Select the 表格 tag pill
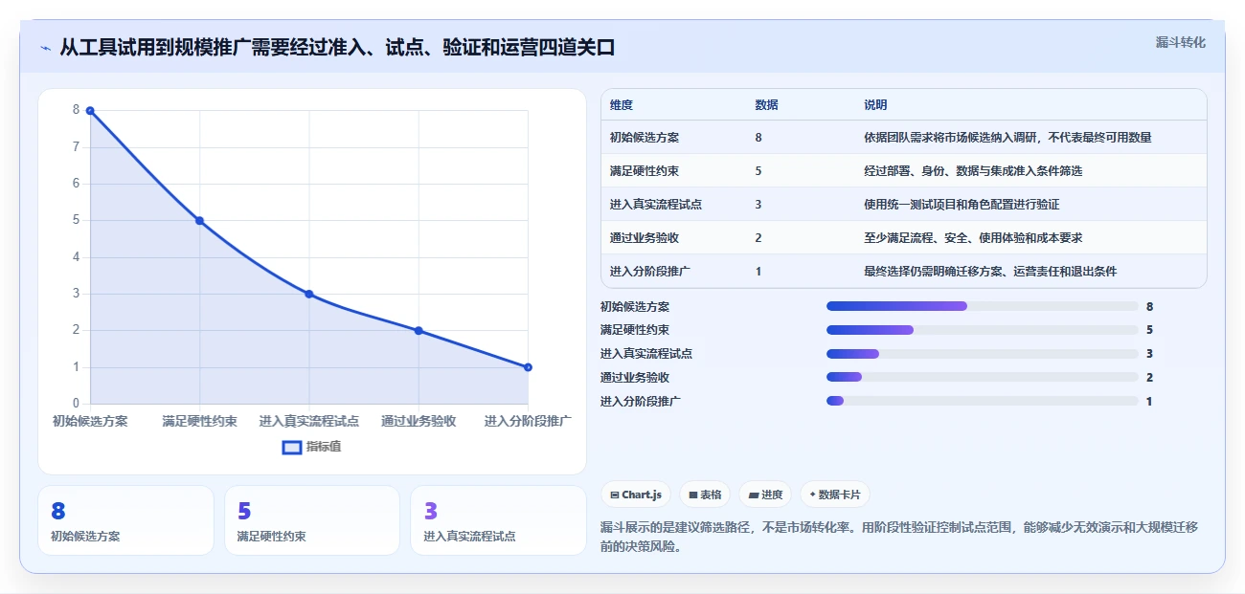Image resolution: width=1245 pixels, height=594 pixels. pyautogui.click(x=705, y=495)
